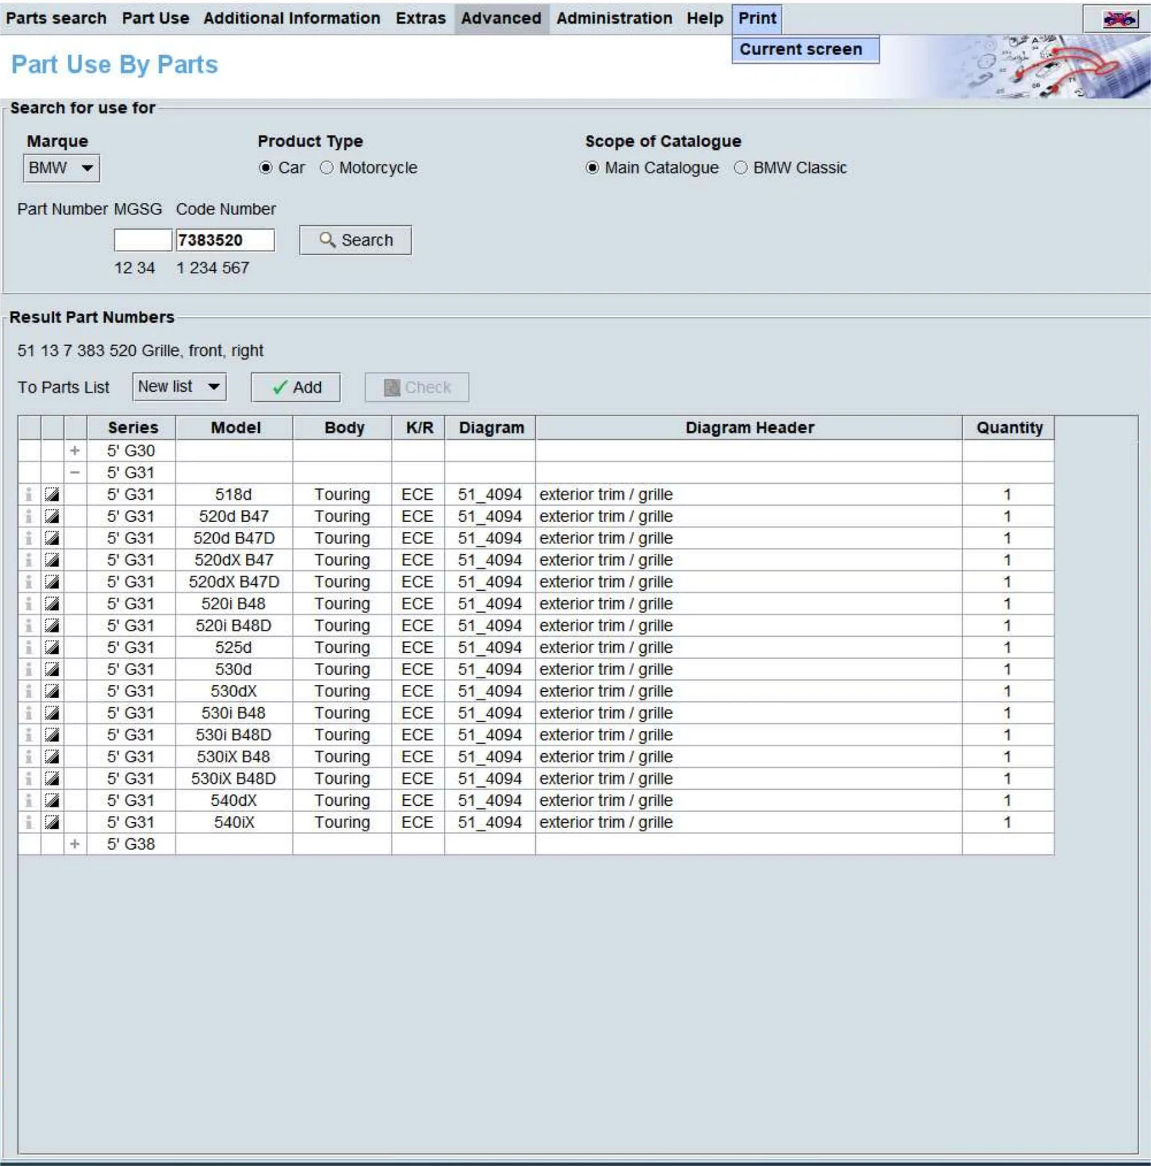Select the 530dX model cell
The image size is (1151, 1166).
click(234, 691)
